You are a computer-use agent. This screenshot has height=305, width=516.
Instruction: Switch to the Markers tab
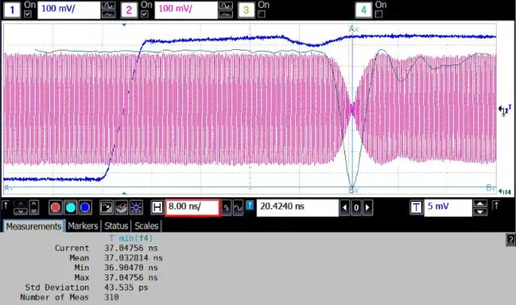click(83, 226)
